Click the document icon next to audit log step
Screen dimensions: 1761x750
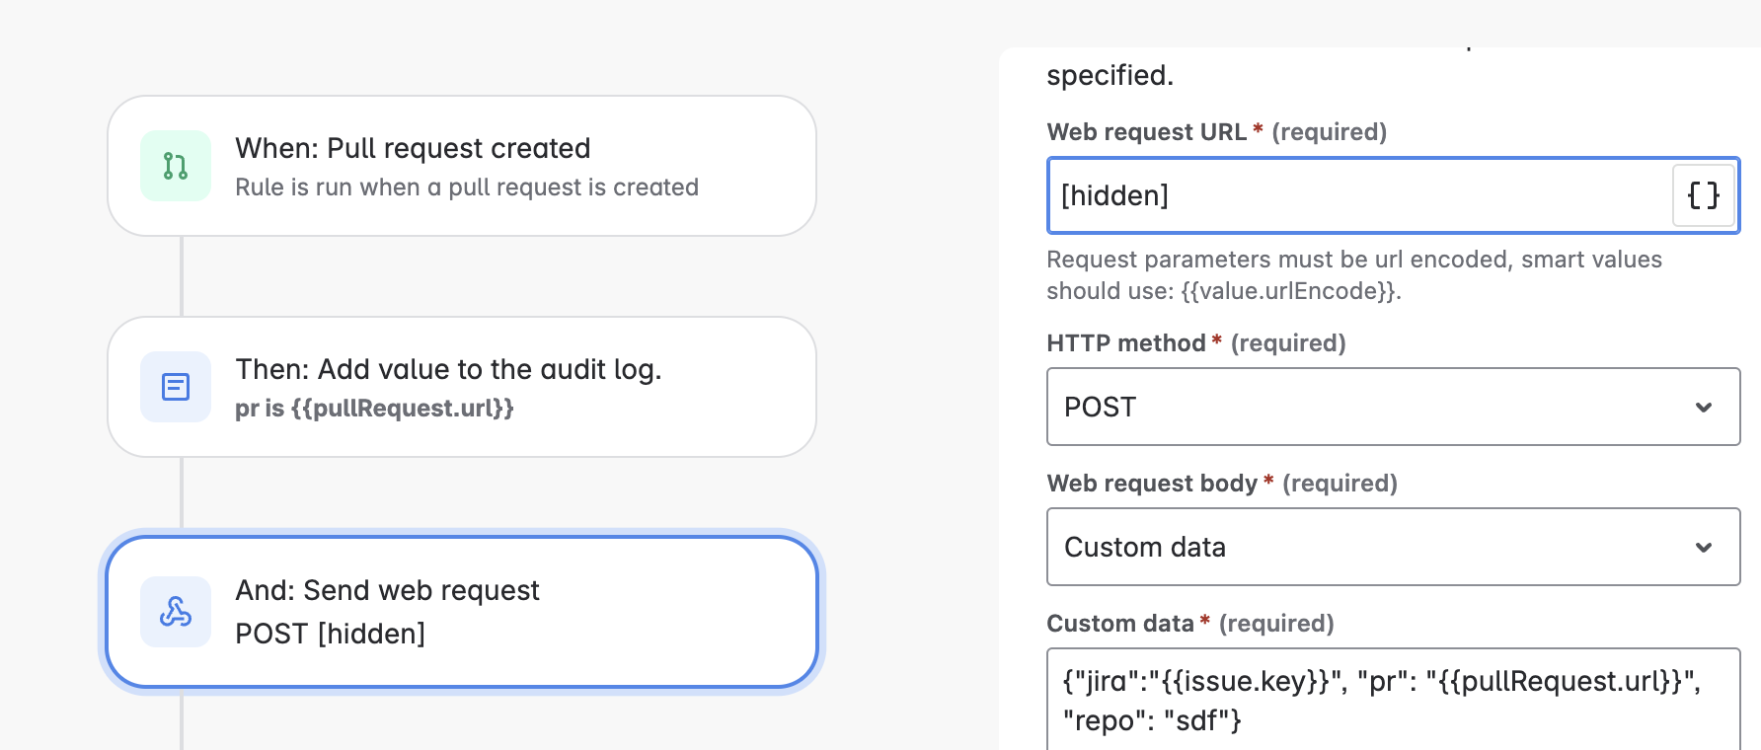(176, 387)
